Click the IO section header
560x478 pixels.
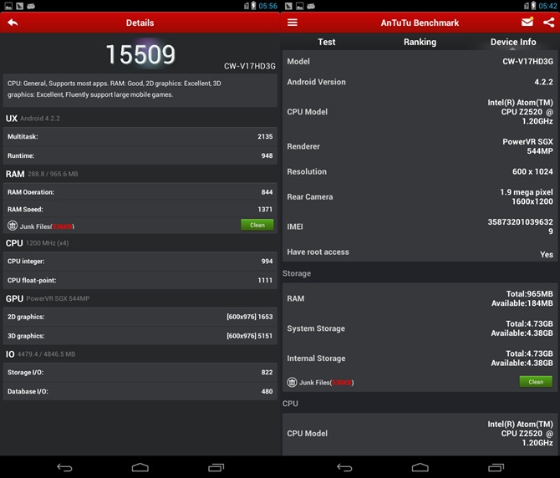(x=40, y=354)
